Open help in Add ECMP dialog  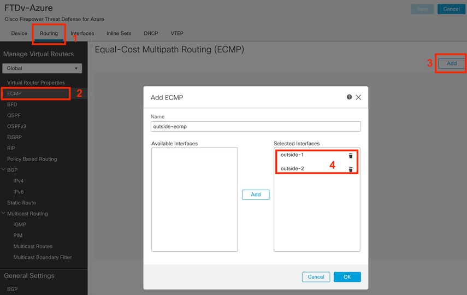click(x=349, y=97)
